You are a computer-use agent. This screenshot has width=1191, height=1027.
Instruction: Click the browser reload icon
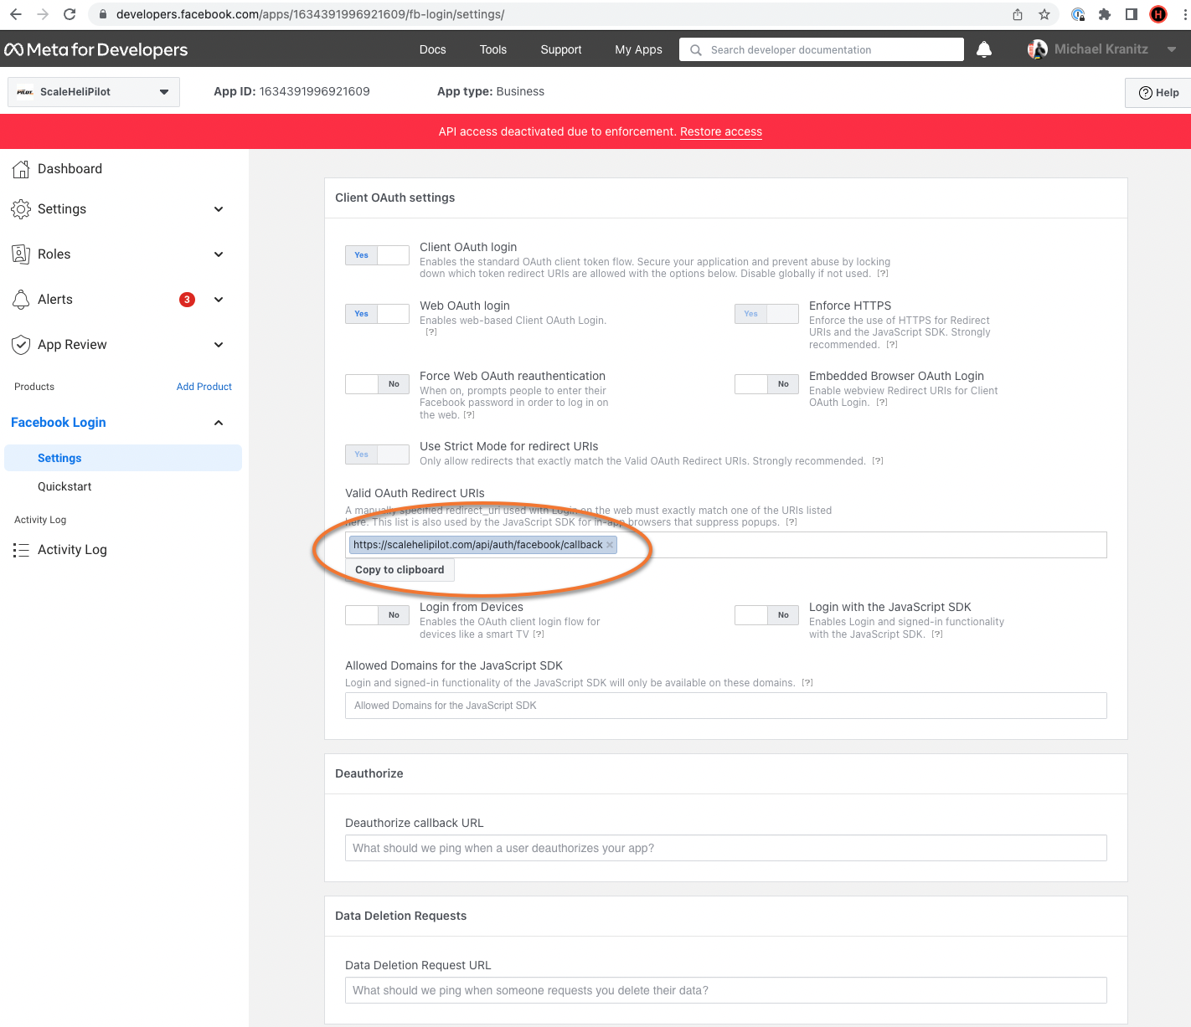tap(70, 14)
